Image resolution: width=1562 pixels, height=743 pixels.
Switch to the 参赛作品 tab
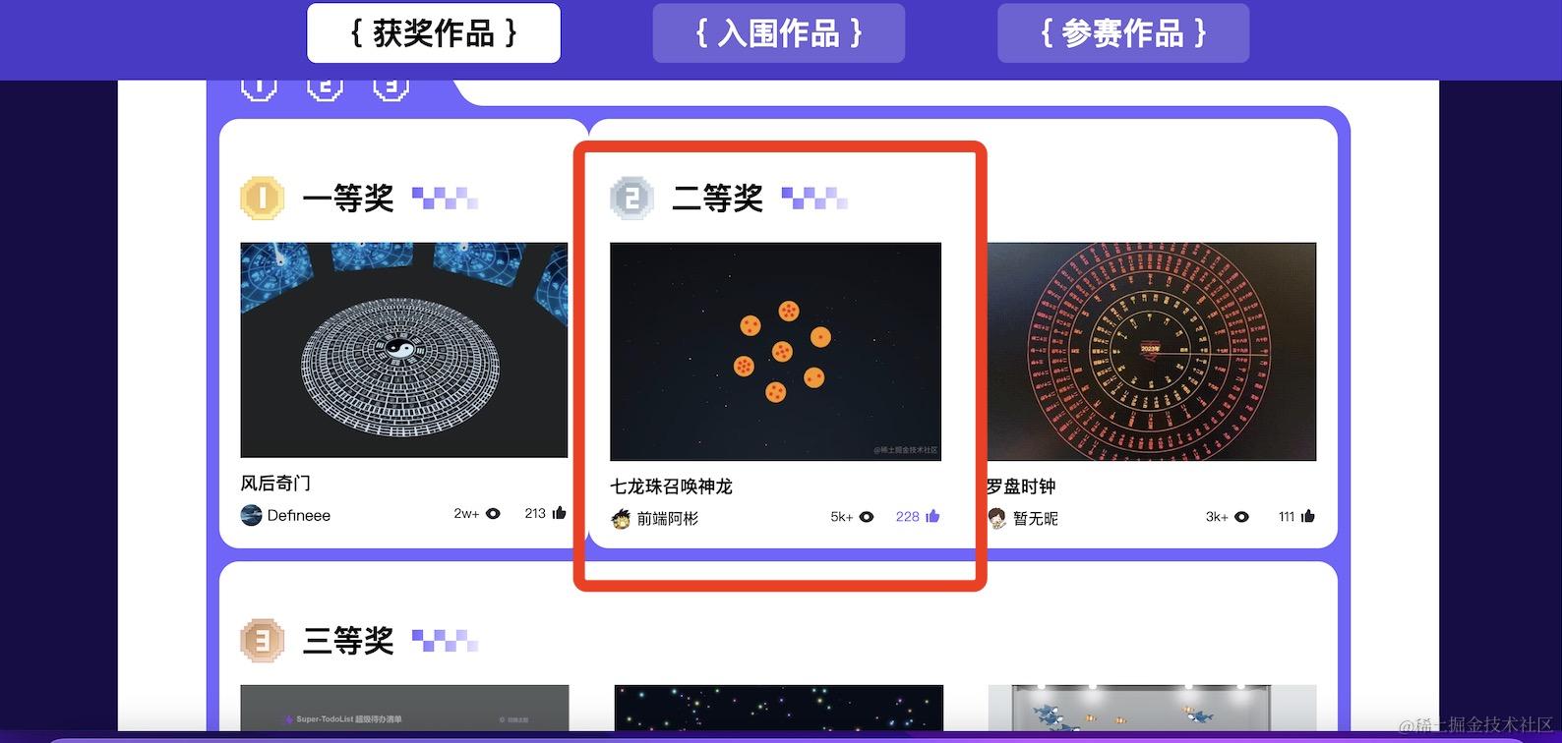coord(1123,33)
